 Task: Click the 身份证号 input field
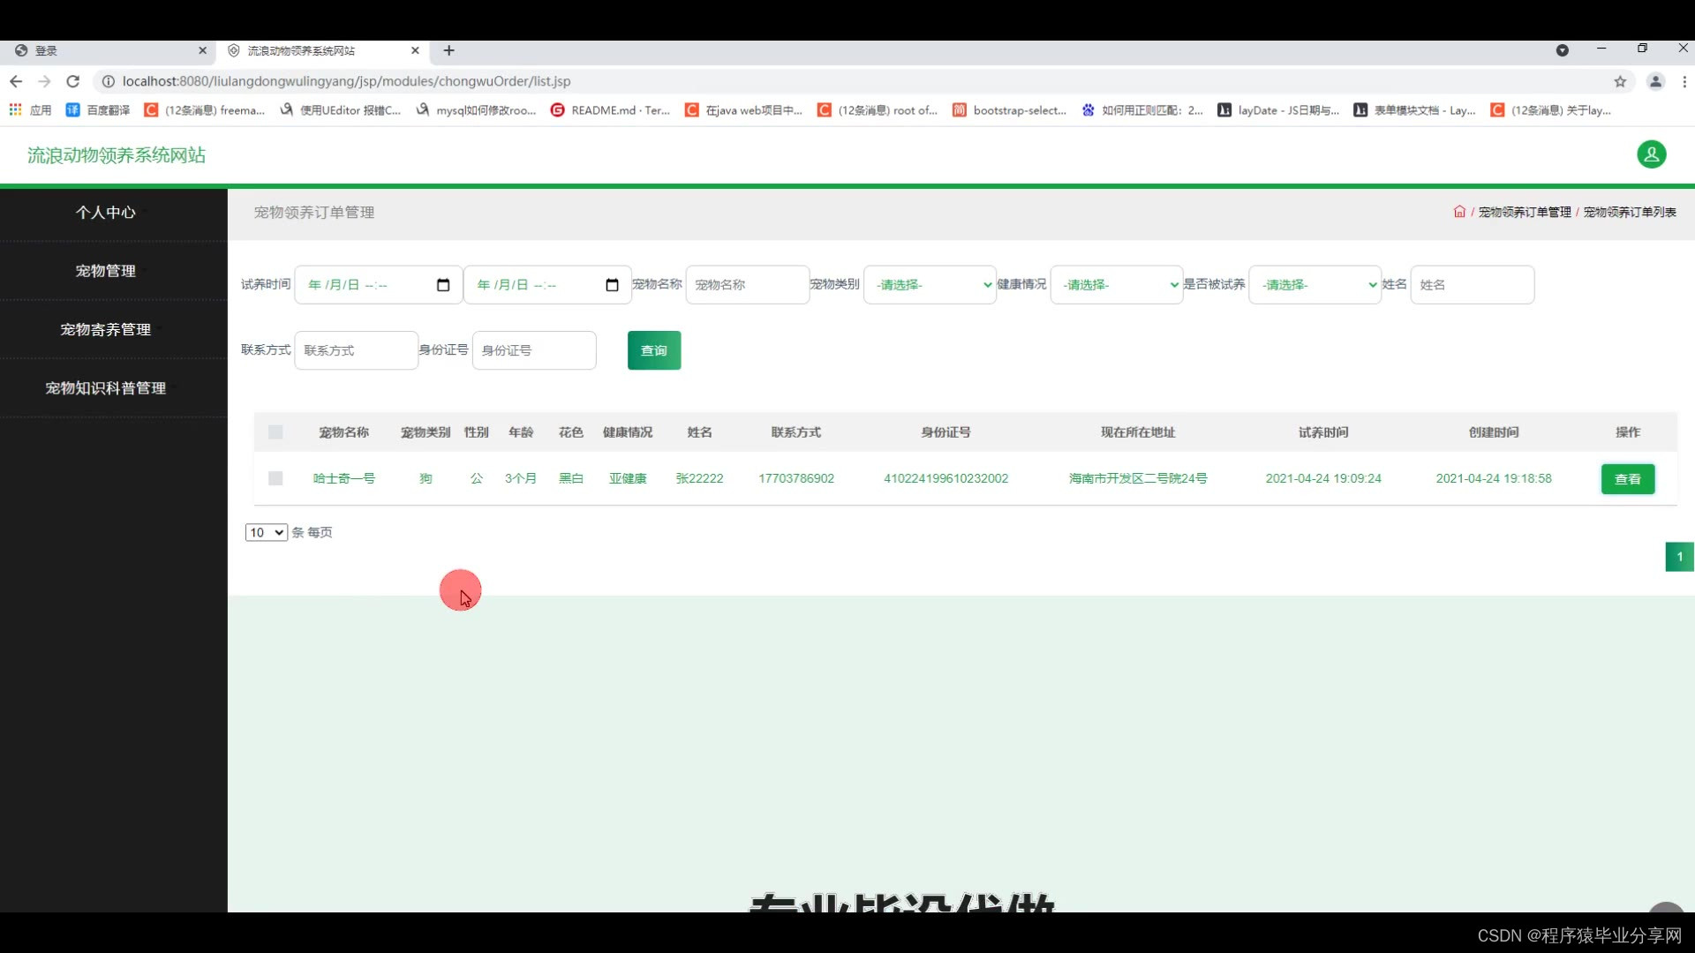click(x=534, y=350)
